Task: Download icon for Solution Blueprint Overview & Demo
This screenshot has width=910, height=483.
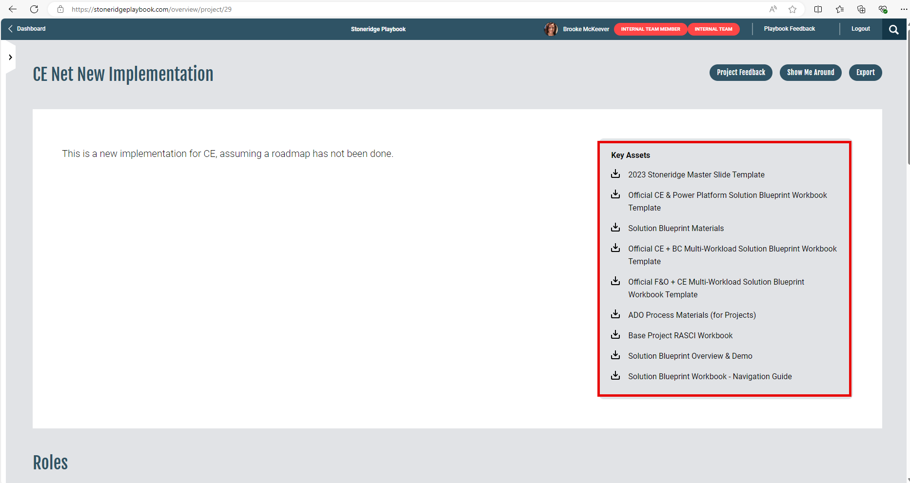Action: 615,355
